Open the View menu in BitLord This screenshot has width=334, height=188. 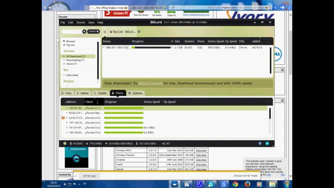(91, 22)
